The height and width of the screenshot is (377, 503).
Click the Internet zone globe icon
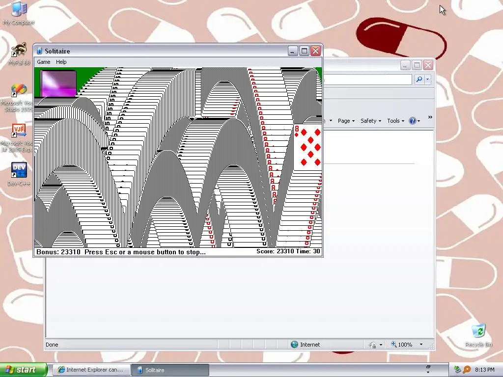(294, 344)
